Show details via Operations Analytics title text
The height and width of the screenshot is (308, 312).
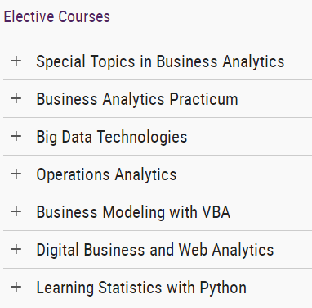pos(106,174)
